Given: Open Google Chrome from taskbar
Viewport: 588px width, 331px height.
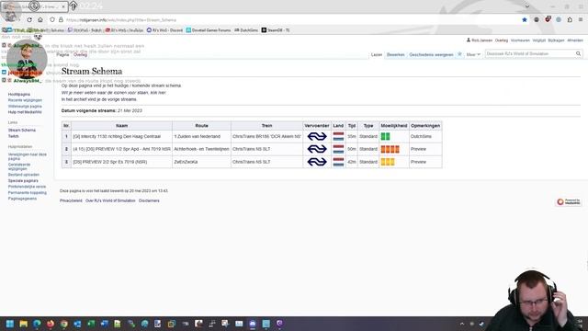Looking at the screenshot, I should [64, 324].
